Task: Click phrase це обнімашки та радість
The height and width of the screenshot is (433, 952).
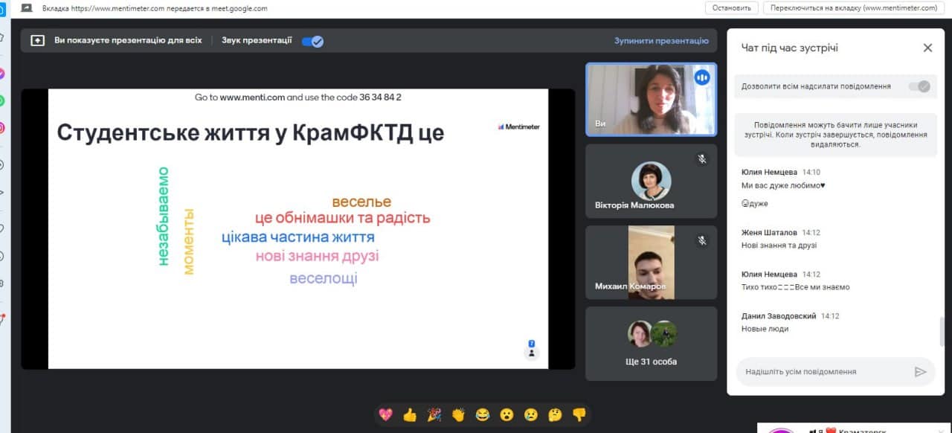Action: 343,218
